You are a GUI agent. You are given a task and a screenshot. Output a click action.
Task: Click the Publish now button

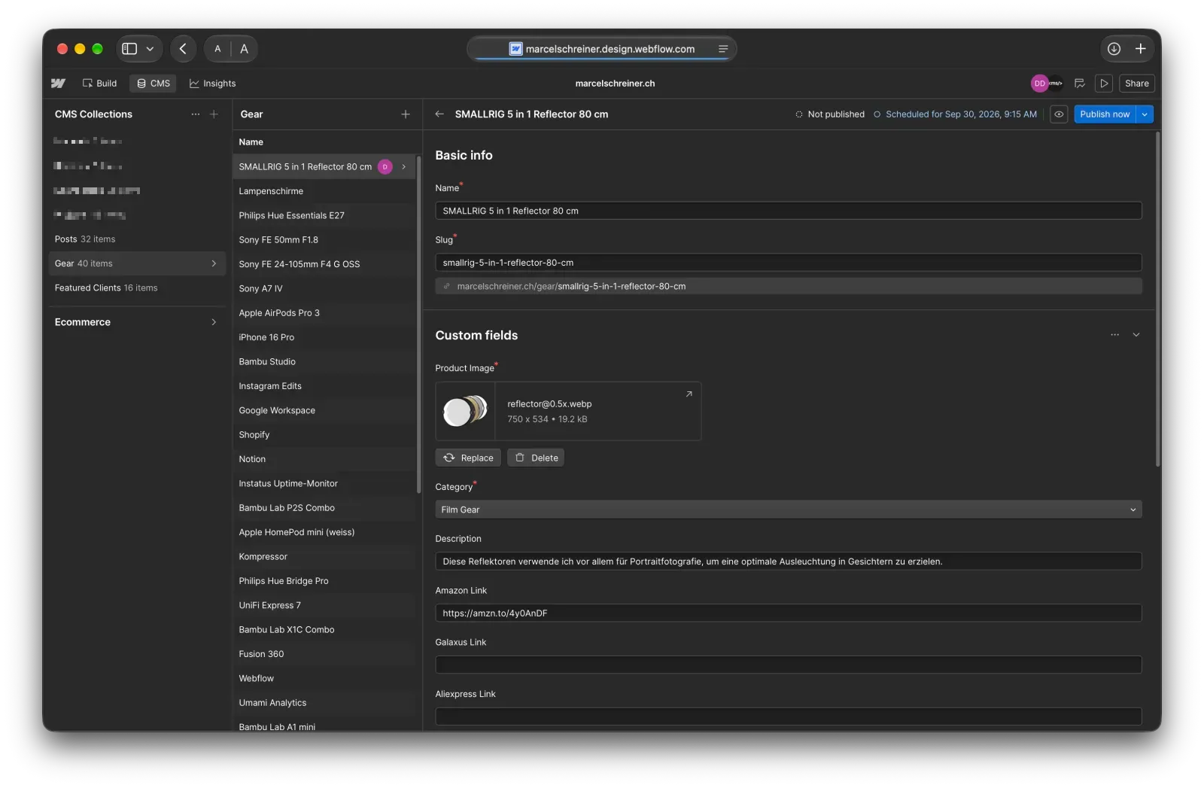1105,114
